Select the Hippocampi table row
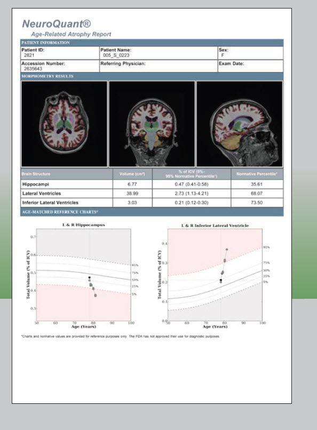Image resolution: width=317 pixels, height=430 pixels. 152,184
